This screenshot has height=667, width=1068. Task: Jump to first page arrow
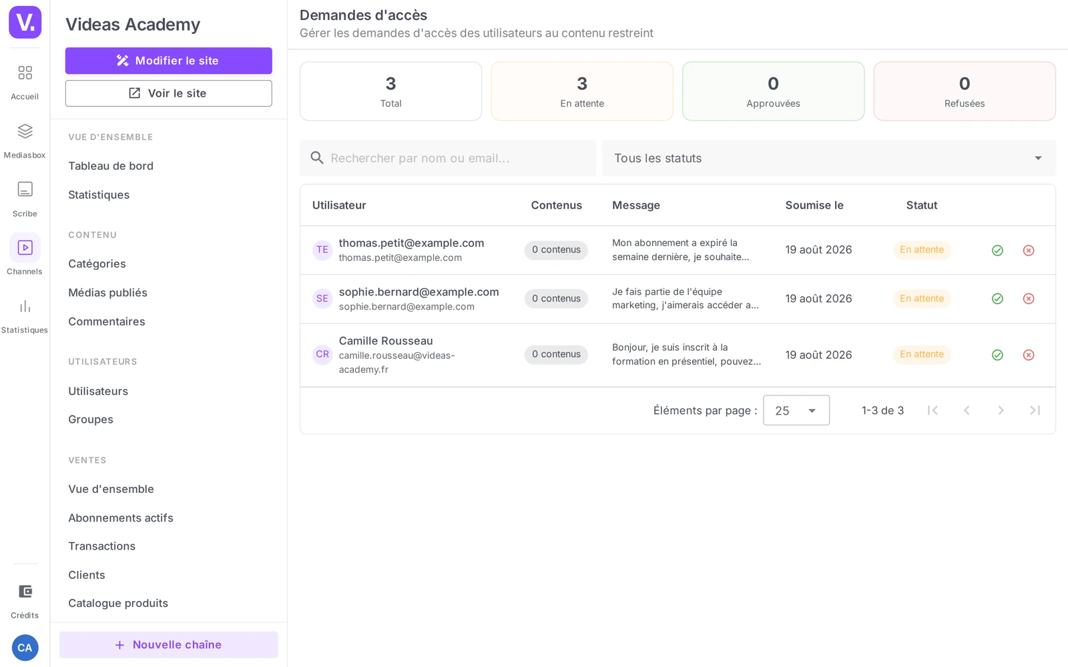click(x=932, y=410)
